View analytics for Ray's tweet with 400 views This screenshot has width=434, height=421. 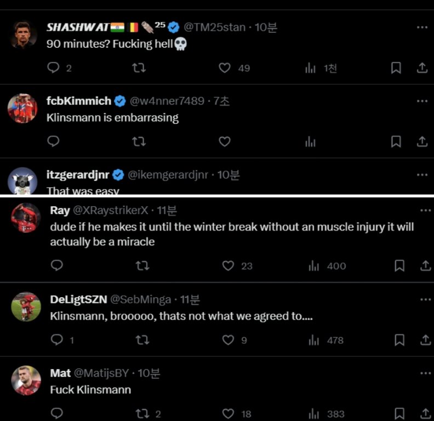(314, 266)
